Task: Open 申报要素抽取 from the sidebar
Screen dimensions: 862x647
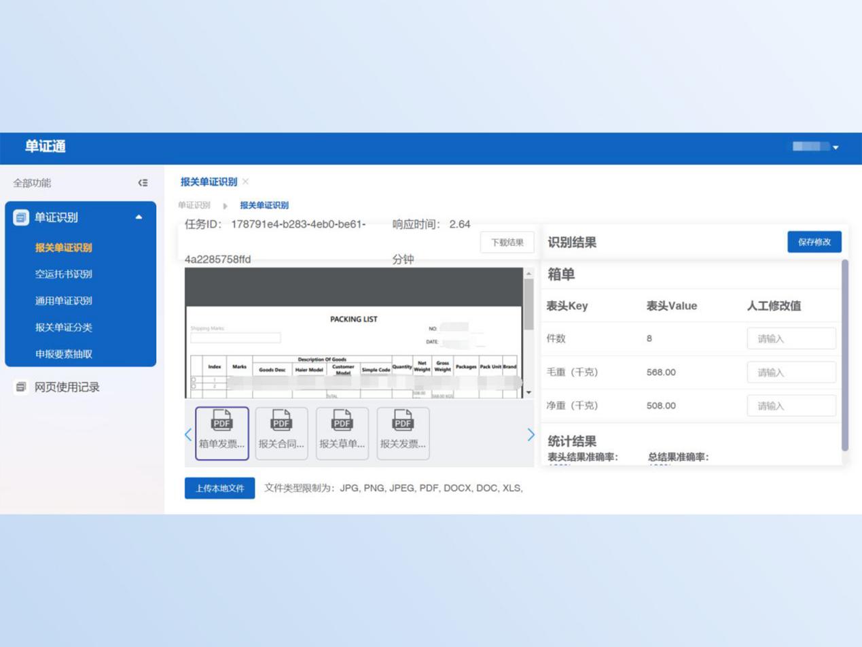Action: (x=64, y=354)
